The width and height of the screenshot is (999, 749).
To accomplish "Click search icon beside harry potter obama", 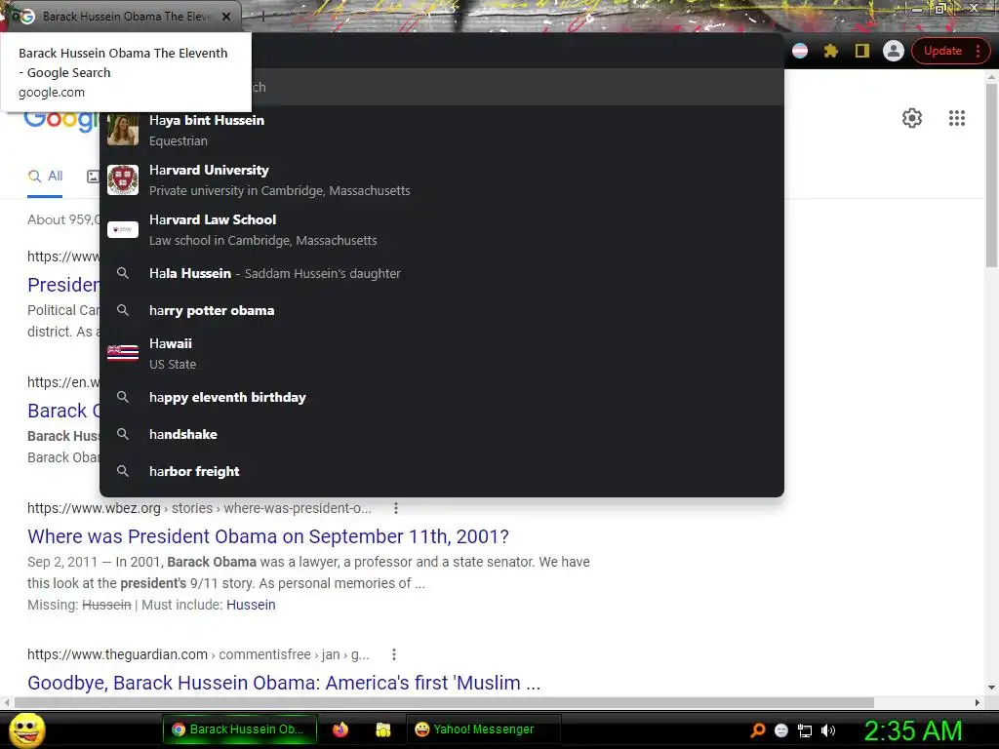I will (x=123, y=310).
